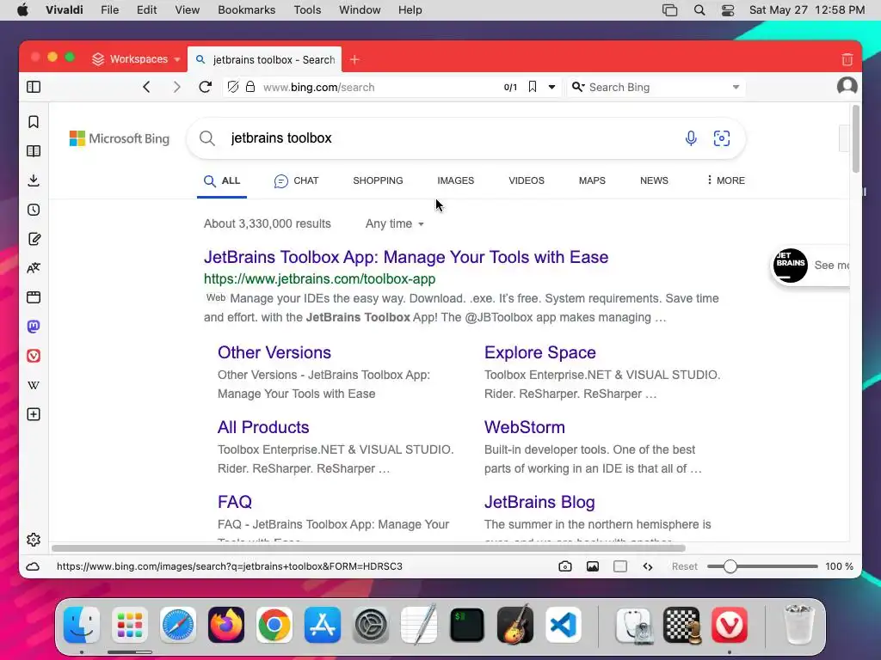Open the Downloads panel
881x660 pixels.
(34, 180)
